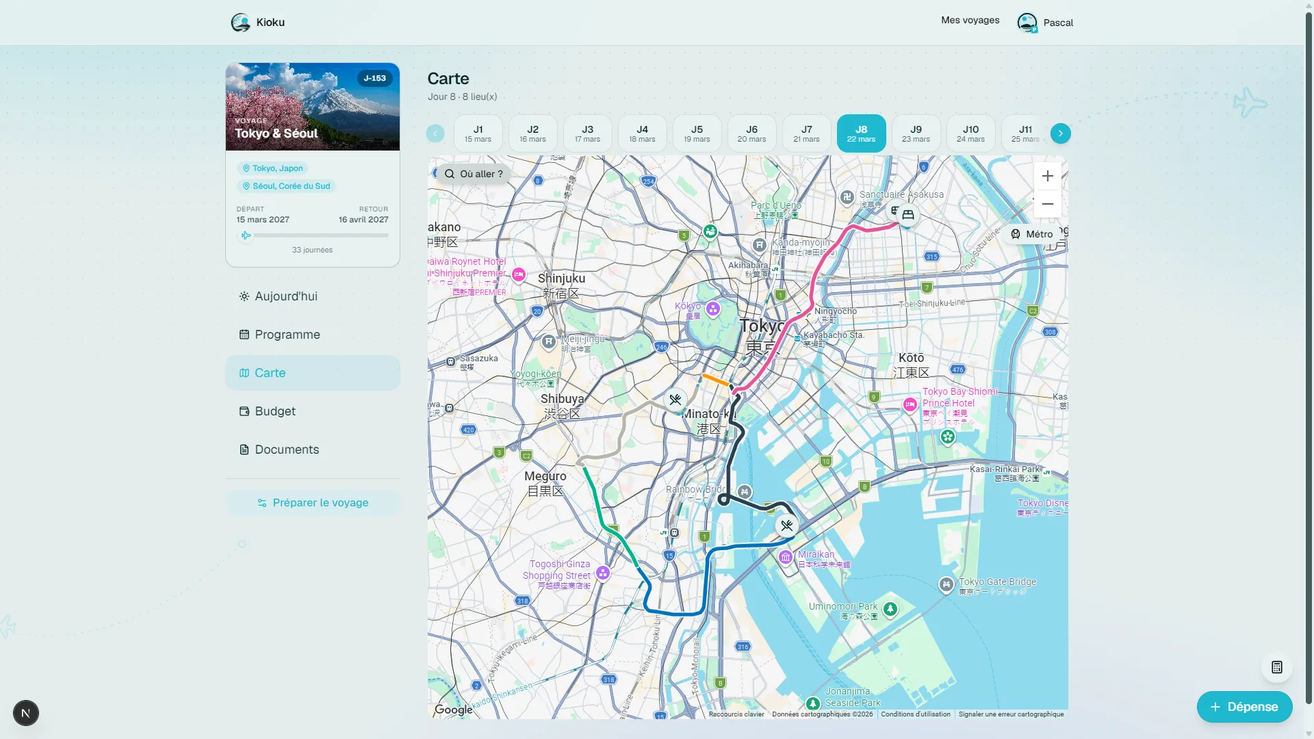The width and height of the screenshot is (1314, 739).
Task: Open Programme in the sidebar
Action: (313, 335)
